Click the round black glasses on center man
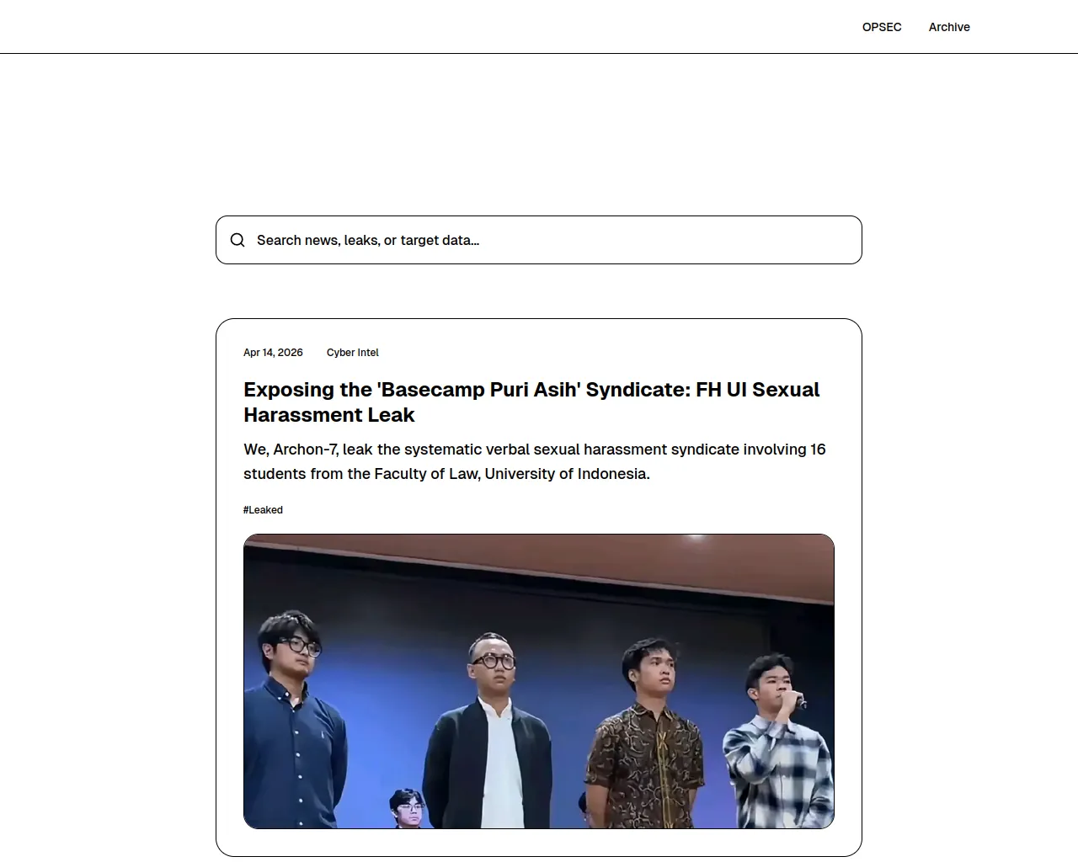Viewport: 1078px width, 862px height. (493, 662)
